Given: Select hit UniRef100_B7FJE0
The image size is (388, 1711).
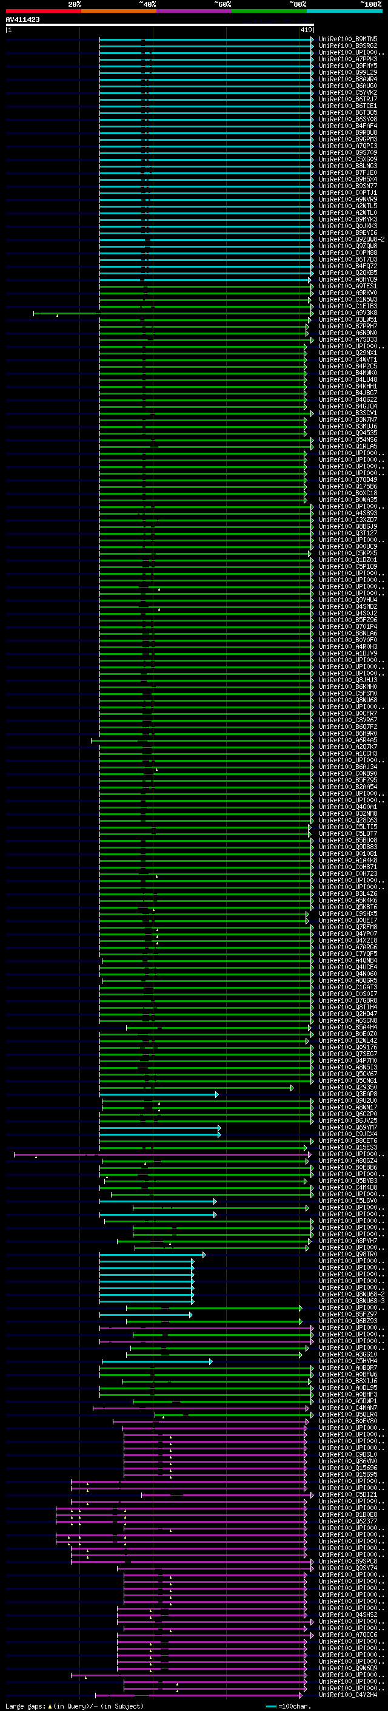Looking at the screenshot, I should pyautogui.click(x=348, y=173).
